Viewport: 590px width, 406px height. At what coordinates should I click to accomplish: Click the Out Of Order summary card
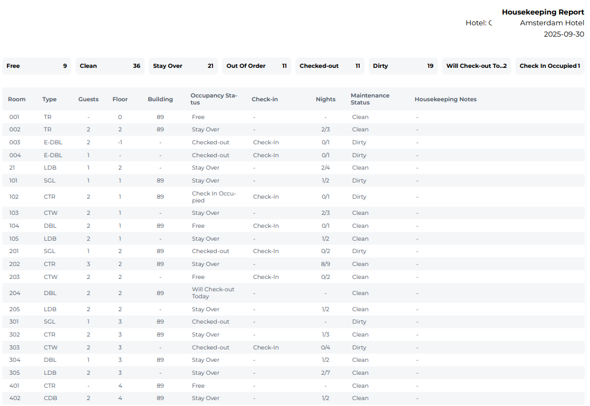257,66
